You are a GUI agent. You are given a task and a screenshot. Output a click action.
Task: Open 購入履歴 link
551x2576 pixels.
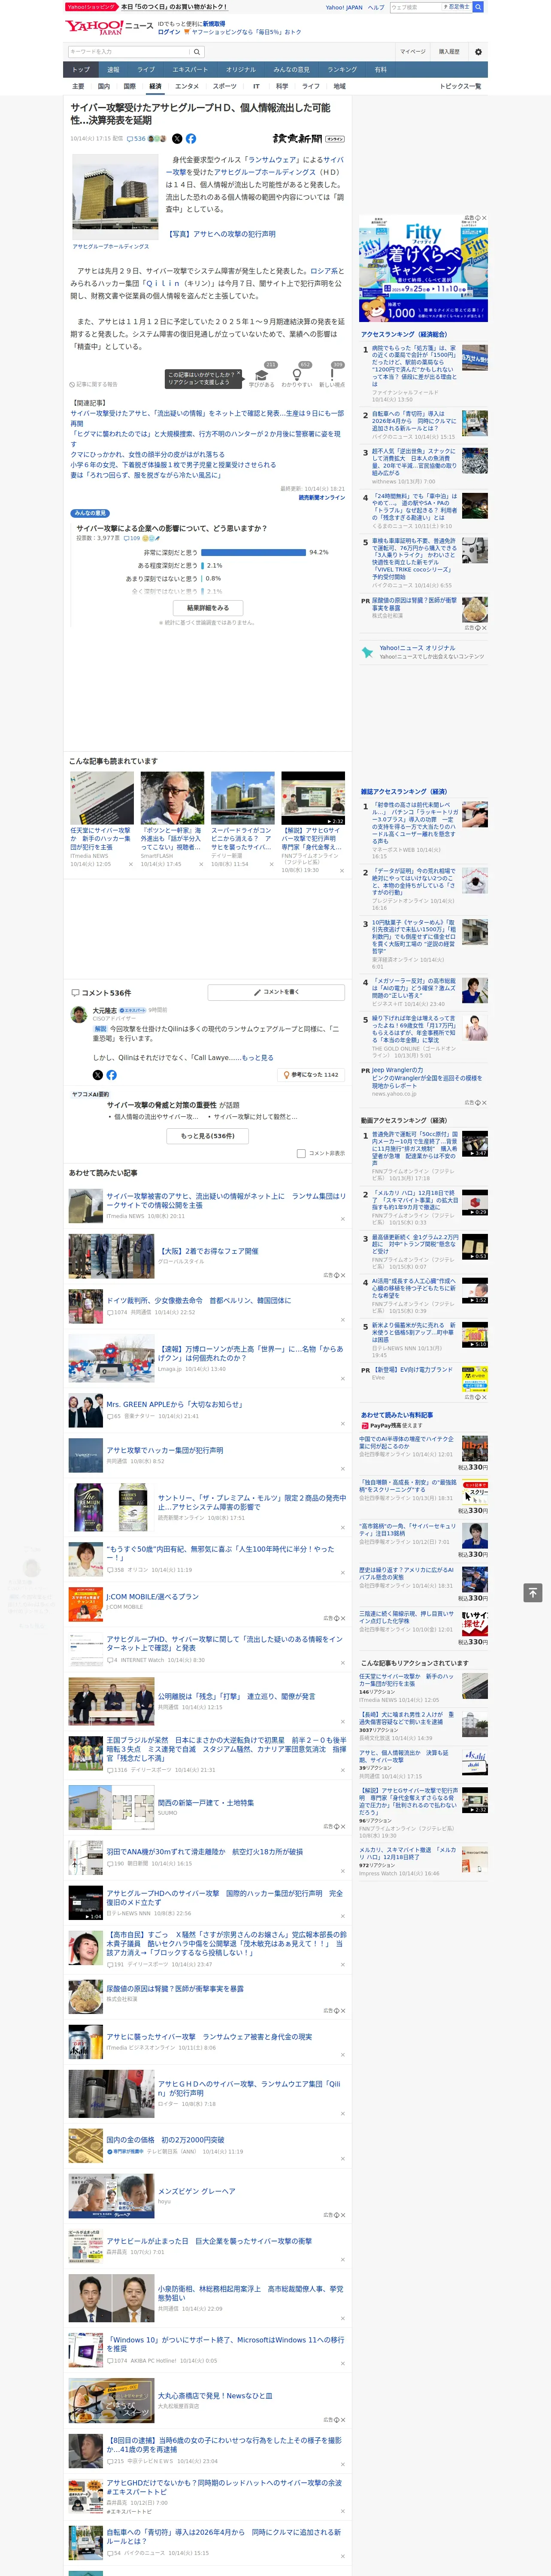pos(449,51)
